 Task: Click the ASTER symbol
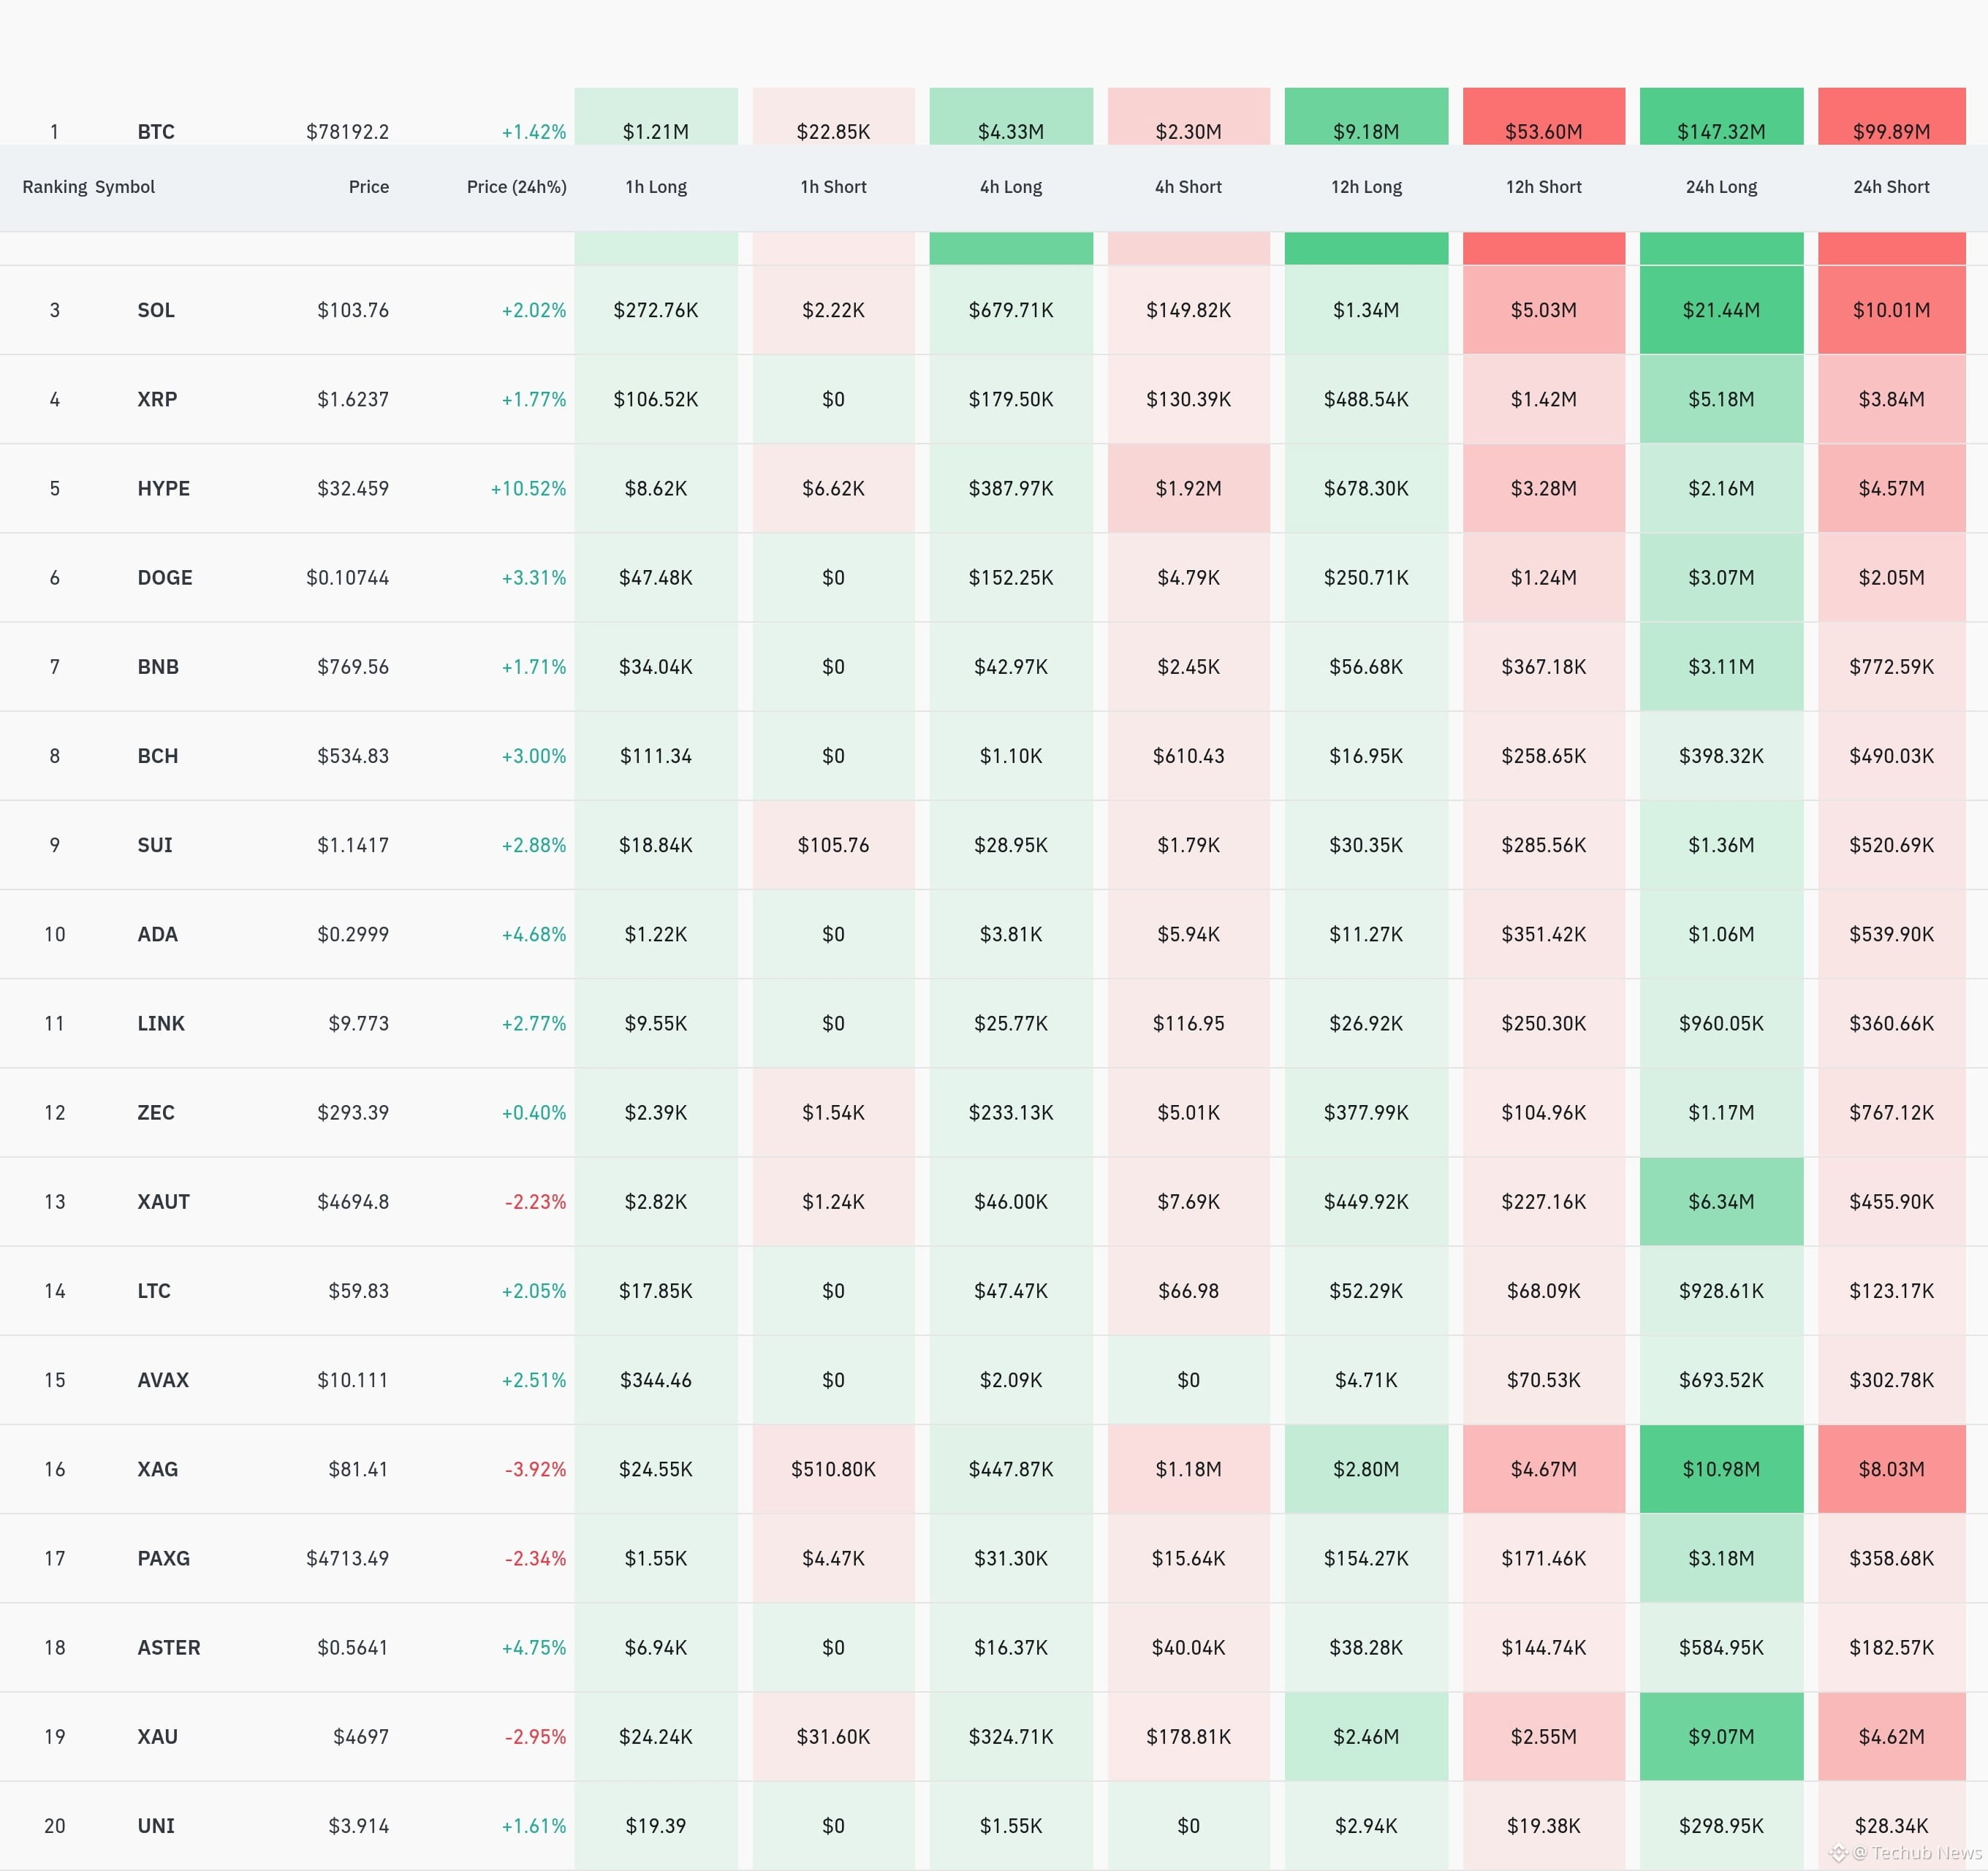[169, 1647]
